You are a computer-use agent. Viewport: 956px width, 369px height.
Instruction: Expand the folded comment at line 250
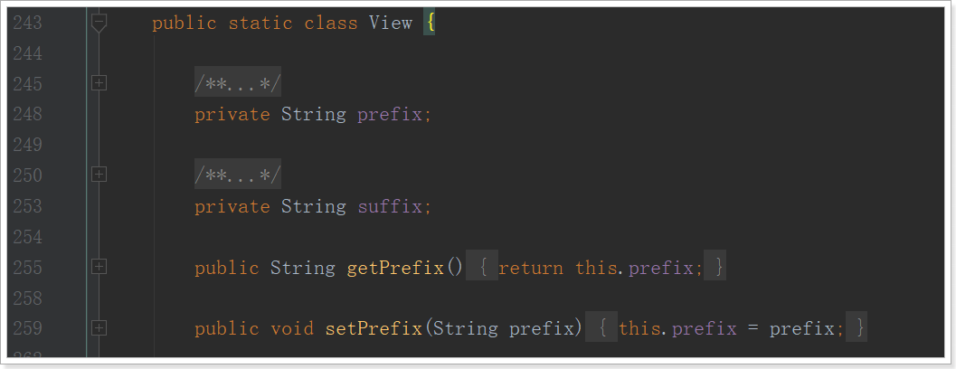(x=99, y=175)
